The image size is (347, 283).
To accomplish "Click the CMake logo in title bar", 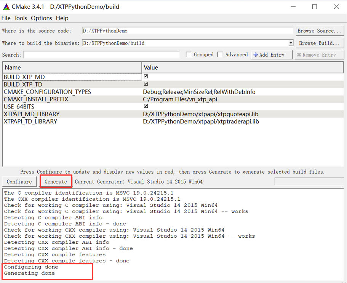I will coord(6,7).
